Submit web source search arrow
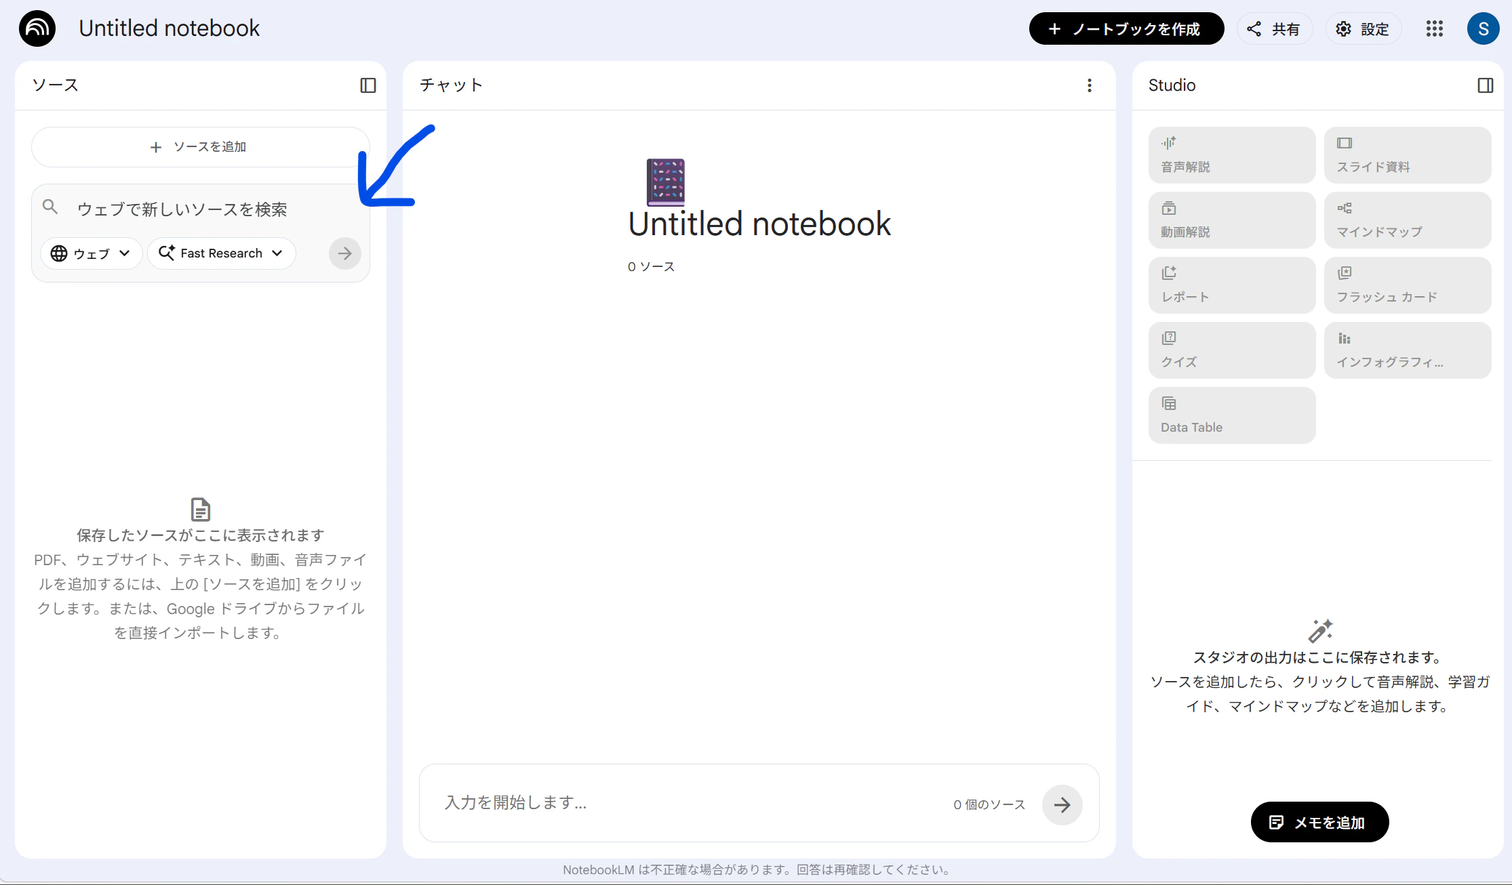Viewport: 1512px width, 885px height. click(344, 253)
